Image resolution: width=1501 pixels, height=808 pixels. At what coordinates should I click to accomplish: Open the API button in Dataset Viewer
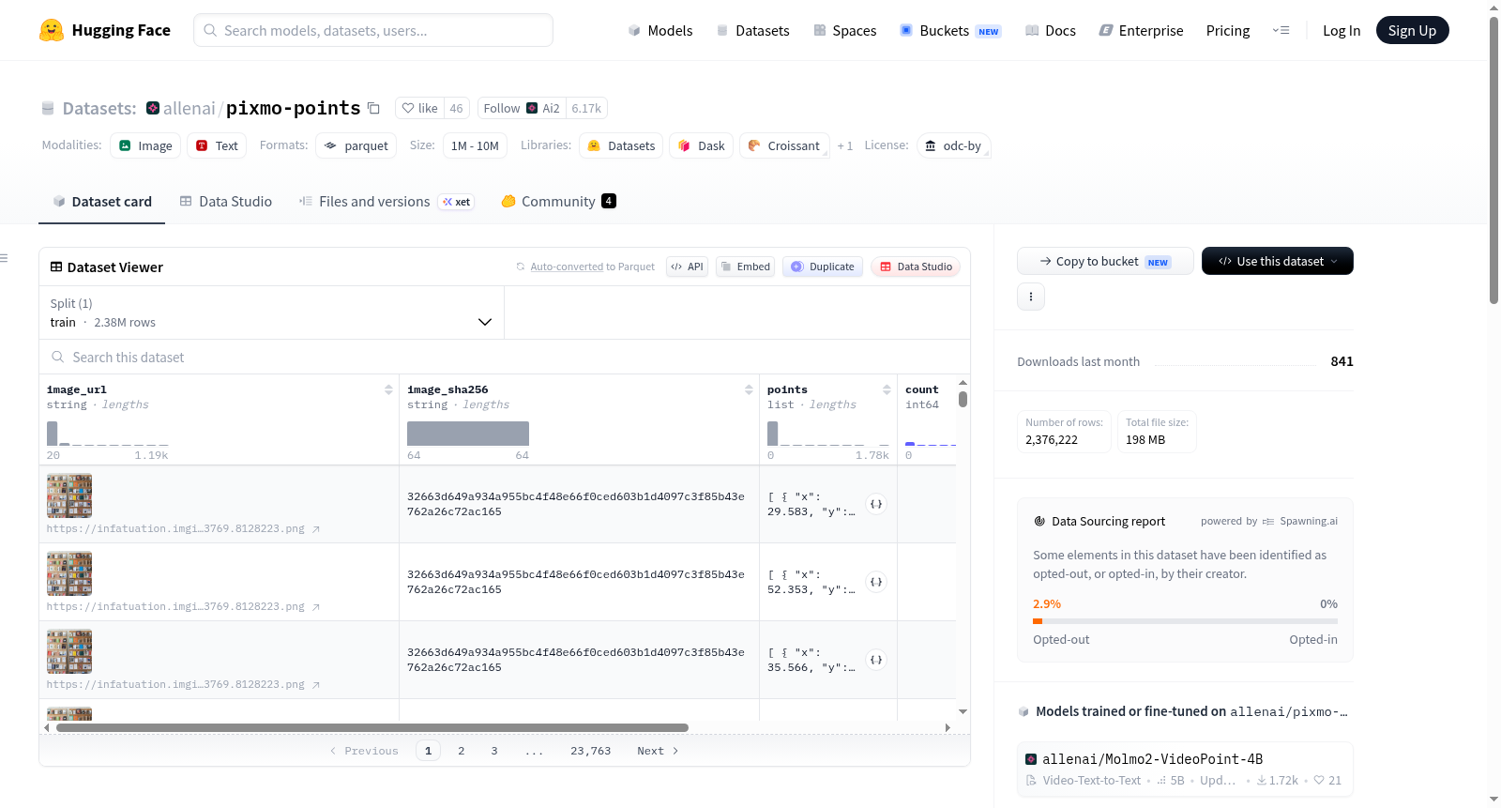point(687,267)
